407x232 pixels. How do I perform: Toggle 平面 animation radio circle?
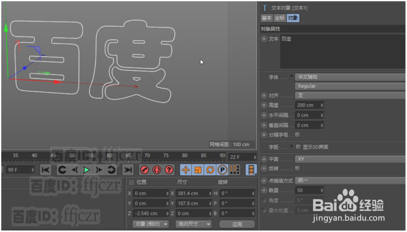264,159
